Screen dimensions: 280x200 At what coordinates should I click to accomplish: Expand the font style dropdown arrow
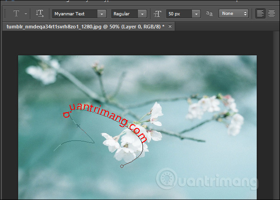142,14
